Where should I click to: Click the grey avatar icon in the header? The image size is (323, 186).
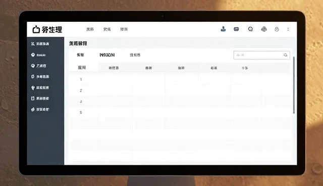pos(264,29)
